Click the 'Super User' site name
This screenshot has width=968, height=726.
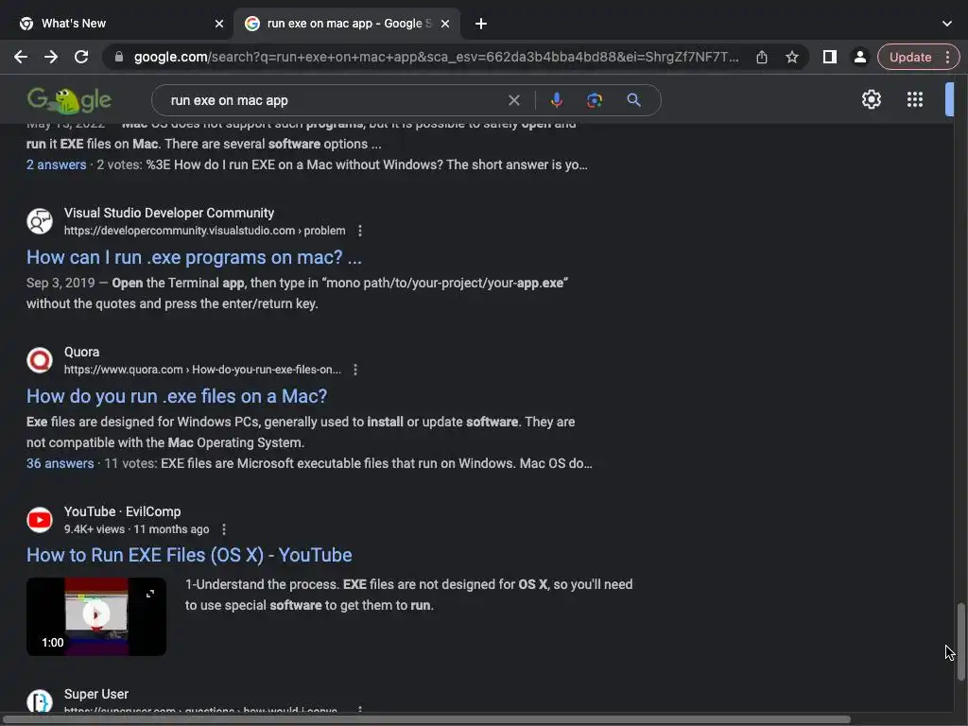tap(96, 694)
